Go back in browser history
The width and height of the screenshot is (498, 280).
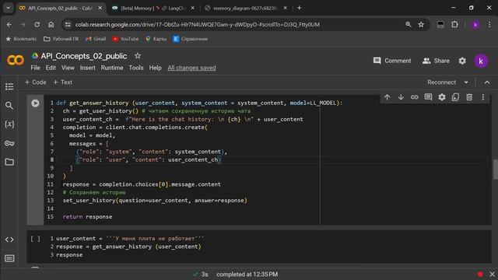click(9, 24)
